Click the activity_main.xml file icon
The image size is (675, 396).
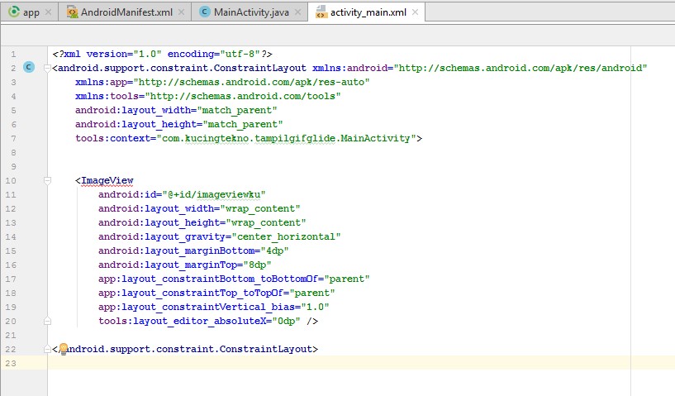(321, 12)
